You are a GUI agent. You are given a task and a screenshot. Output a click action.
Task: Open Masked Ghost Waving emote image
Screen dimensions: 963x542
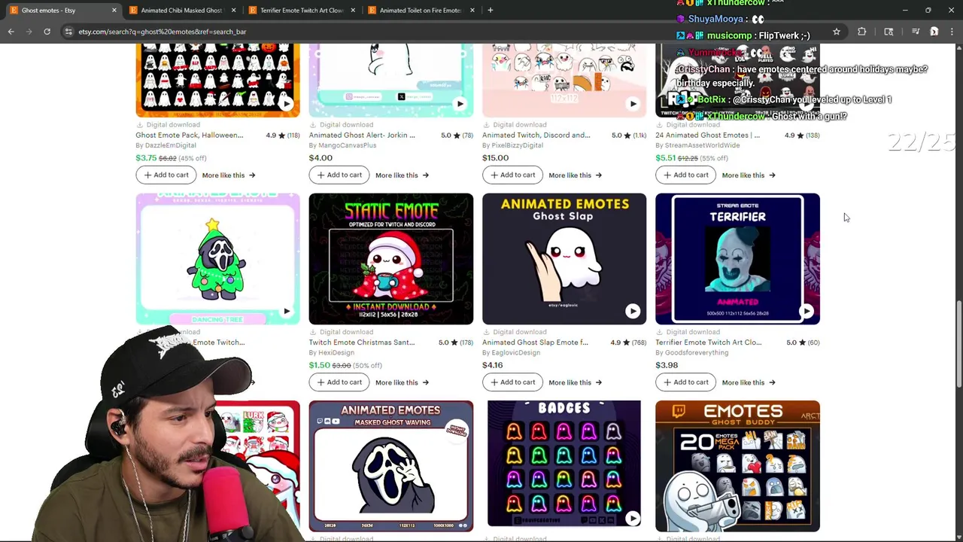[x=391, y=466]
